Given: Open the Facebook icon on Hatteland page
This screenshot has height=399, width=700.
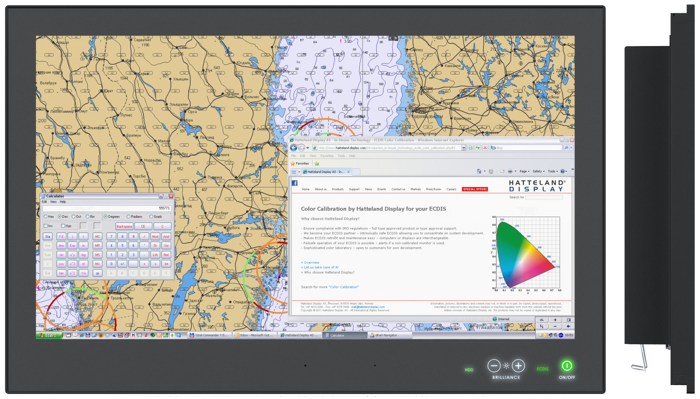Looking at the screenshot, I should (294, 183).
